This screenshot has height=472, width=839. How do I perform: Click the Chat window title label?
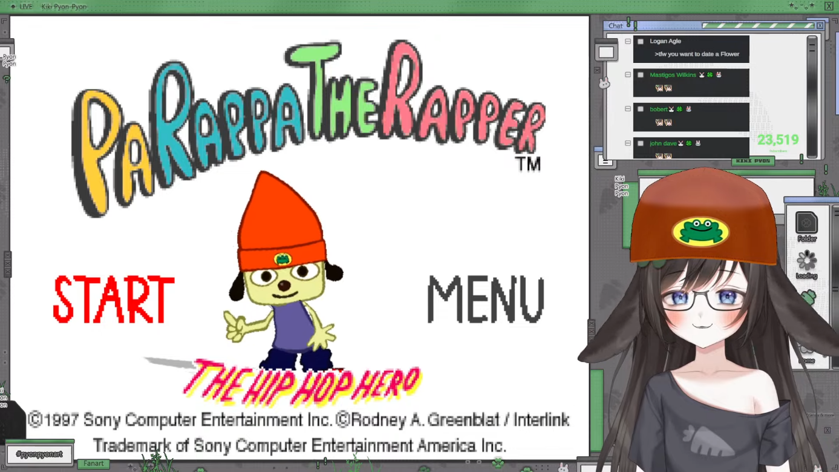click(x=616, y=25)
